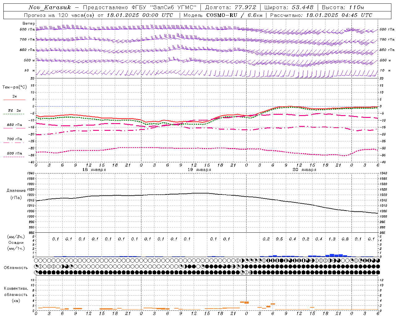Click the '-40' tick on left temperature axis
Viewport: 396px width, 316px height.
coord(32,162)
